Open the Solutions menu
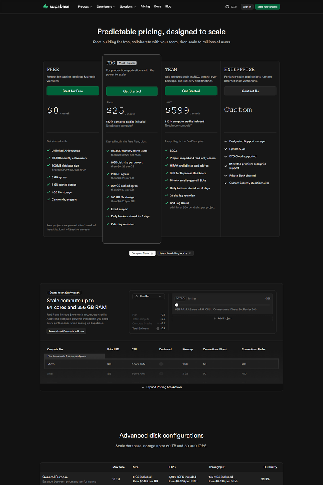This screenshot has height=485, width=323. 128,7
